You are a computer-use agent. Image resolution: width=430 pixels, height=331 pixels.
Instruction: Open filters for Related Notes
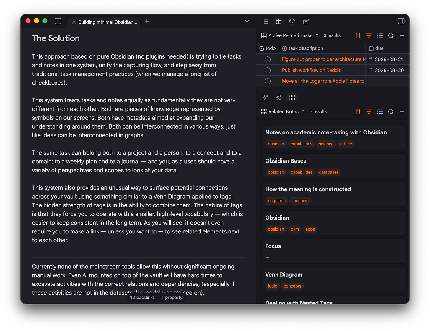point(369,112)
